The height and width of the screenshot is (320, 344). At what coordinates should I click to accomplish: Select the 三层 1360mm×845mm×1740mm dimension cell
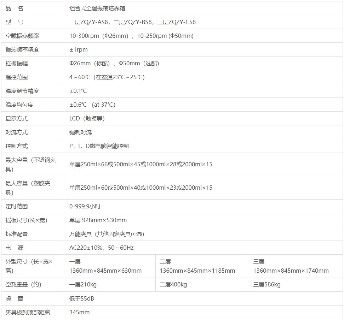[x=291, y=266]
